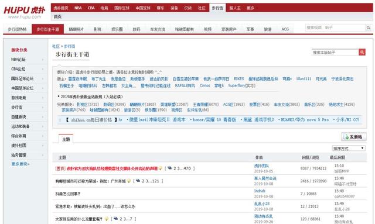Open 王者荣耀(6070) board link

206,104
